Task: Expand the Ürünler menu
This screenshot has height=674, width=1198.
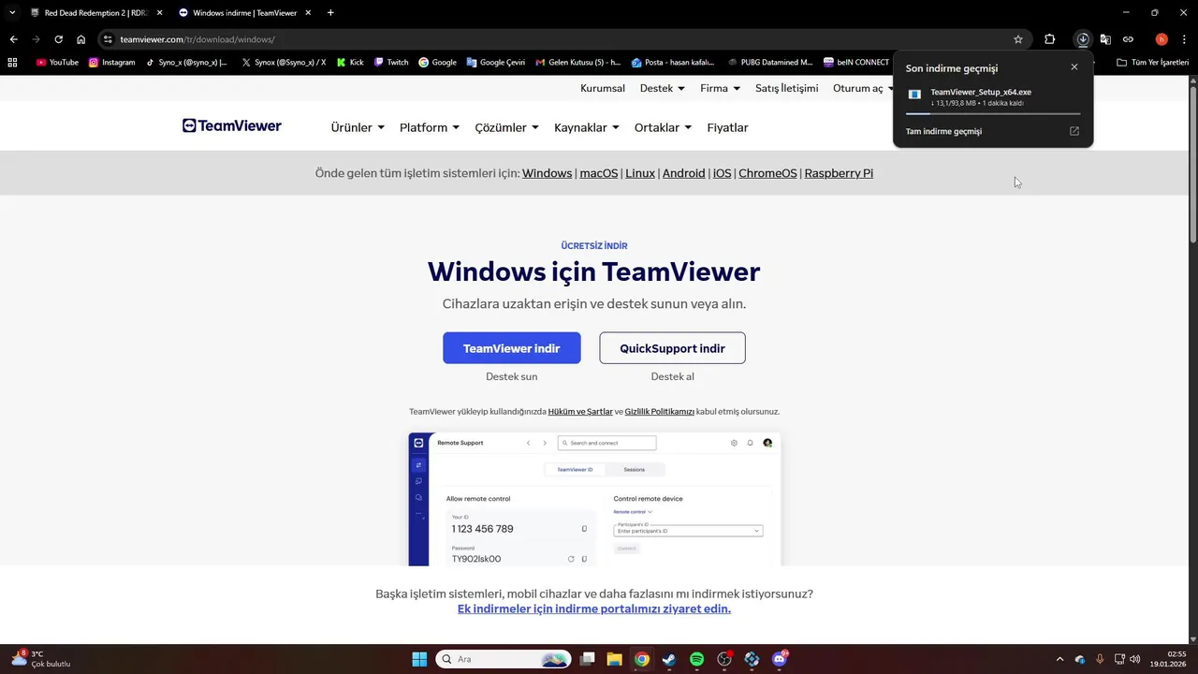Action: point(358,127)
